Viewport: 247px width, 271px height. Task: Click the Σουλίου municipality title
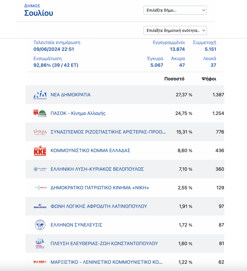tap(39, 13)
